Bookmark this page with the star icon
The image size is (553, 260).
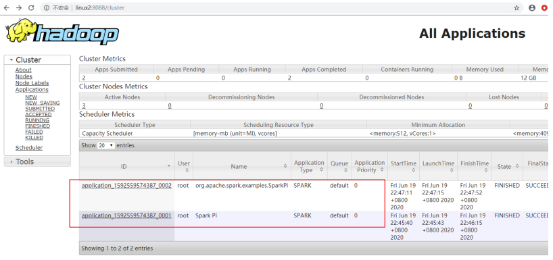pos(516,7)
